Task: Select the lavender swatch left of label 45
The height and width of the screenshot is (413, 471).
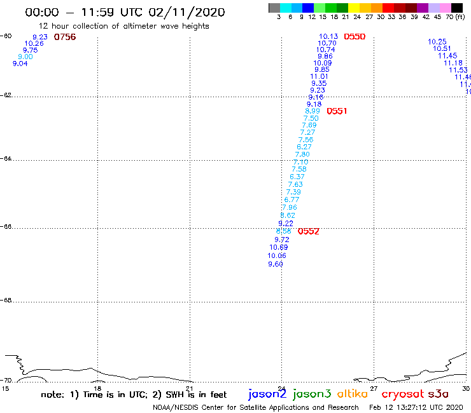Action: click(433, 8)
